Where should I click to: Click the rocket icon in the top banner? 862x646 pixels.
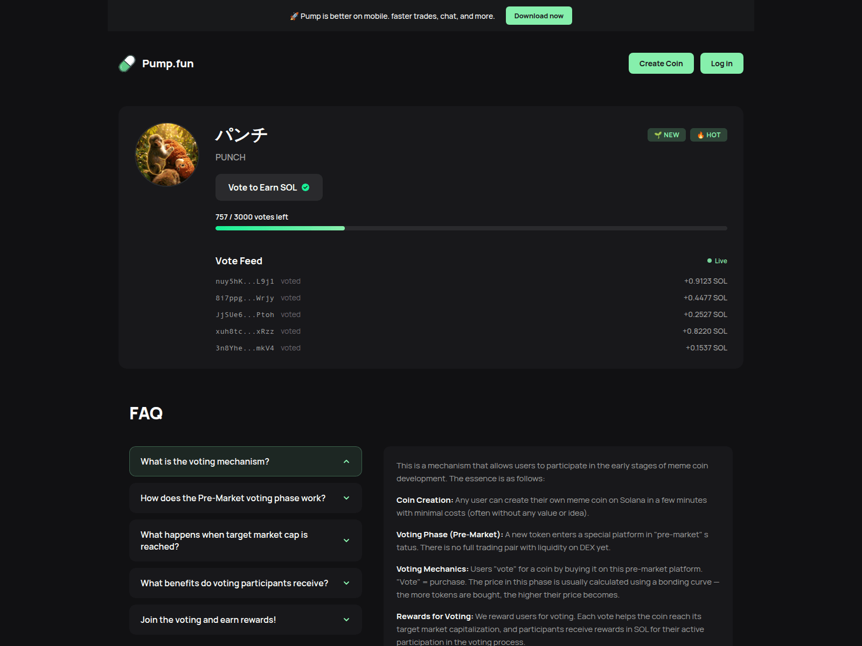point(294,16)
